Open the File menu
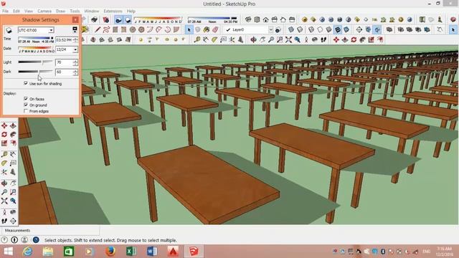This screenshot has width=459, height=258. click(5, 11)
